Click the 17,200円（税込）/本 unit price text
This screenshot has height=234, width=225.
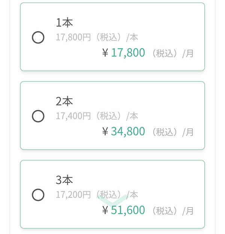point(97,195)
